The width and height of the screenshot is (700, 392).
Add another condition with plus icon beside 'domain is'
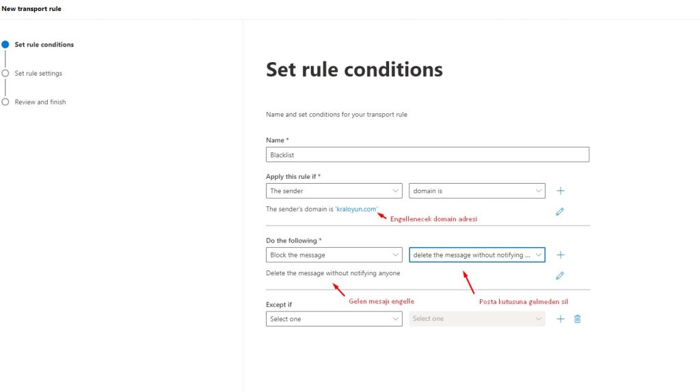tap(561, 191)
